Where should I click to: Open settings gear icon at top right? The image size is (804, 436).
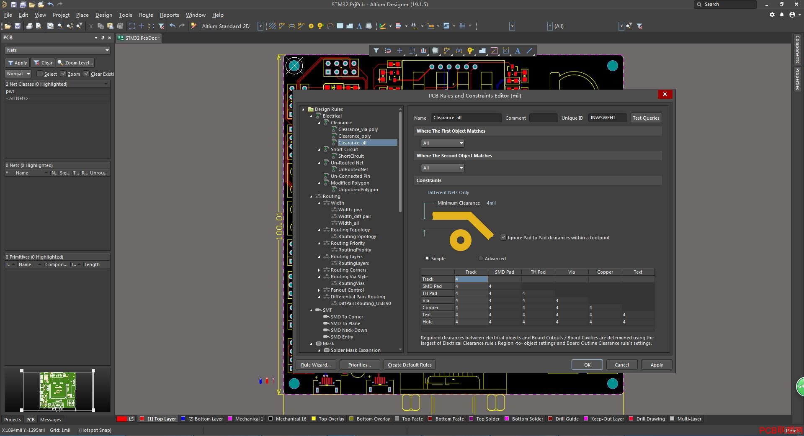[x=772, y=15]
